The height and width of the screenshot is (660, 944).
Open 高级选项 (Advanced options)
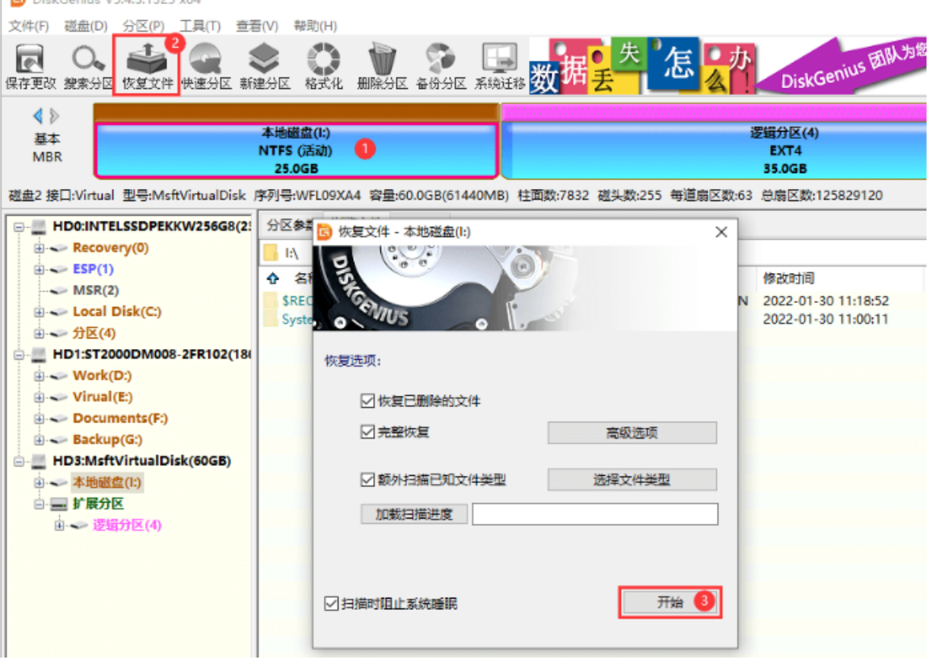tap(632, 432)
